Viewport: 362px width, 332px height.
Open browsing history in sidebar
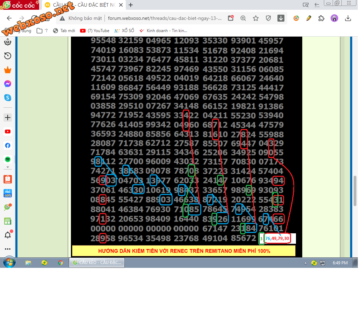8,56
